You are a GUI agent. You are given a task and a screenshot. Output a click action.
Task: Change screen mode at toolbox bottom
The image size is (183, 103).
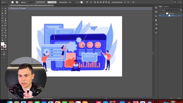(4, 54)
